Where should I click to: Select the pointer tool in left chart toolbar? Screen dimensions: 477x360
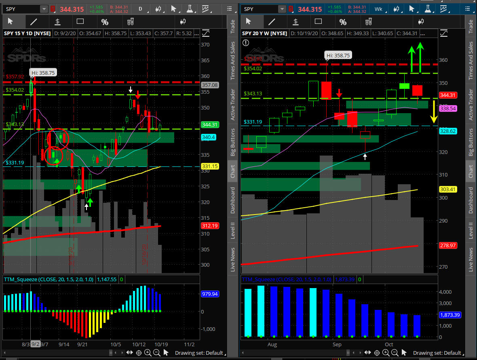(x=11, y=21)
